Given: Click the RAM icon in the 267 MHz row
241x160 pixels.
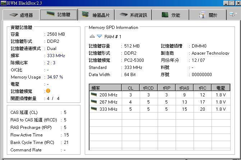Looking at the screenshot, I should click(94, 102).
